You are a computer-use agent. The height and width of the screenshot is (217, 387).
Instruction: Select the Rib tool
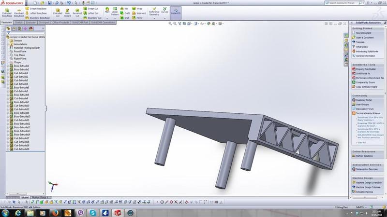click(x=124, y=9)
